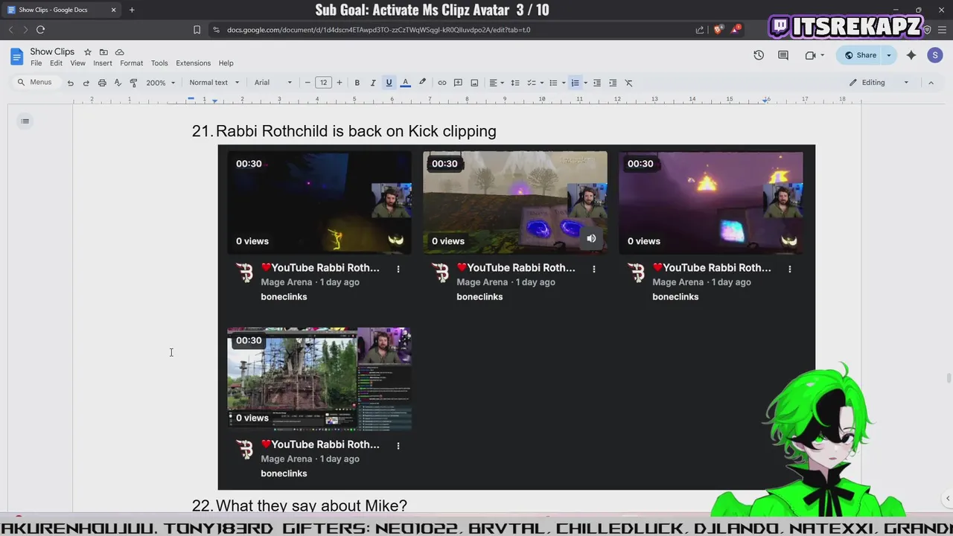Go back in the browser
Screen dimensions: 953x536
(10, 30)
